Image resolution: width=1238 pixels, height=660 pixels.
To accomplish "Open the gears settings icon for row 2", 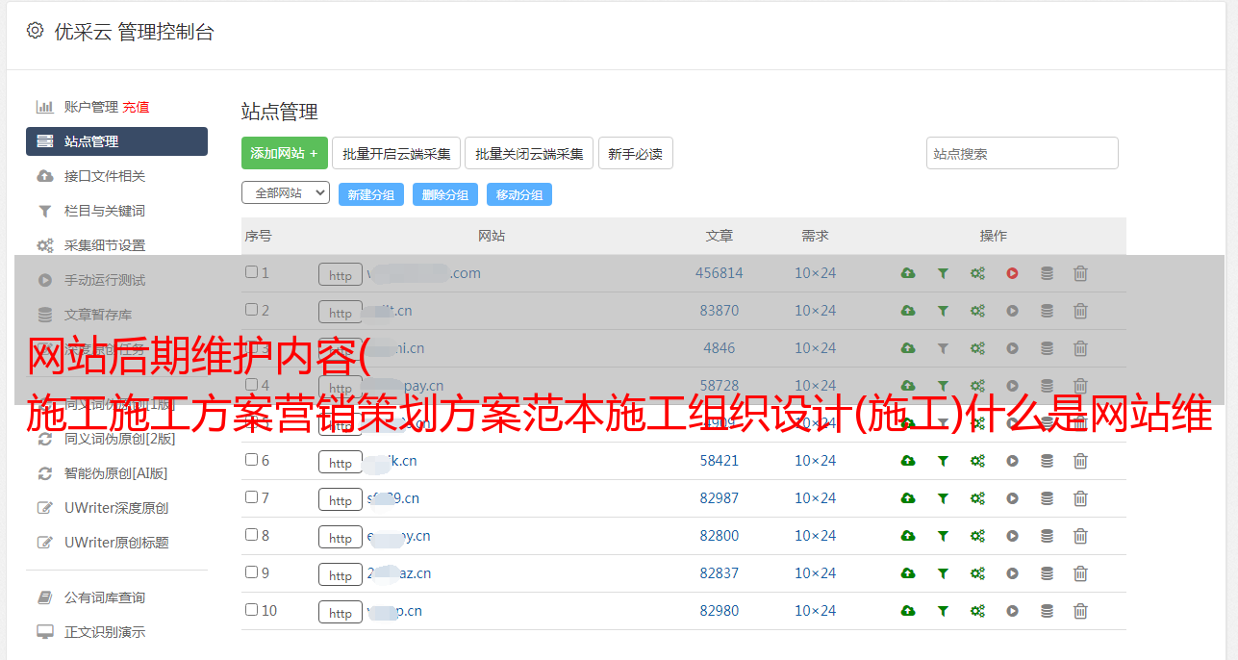I will coord(977,311).
